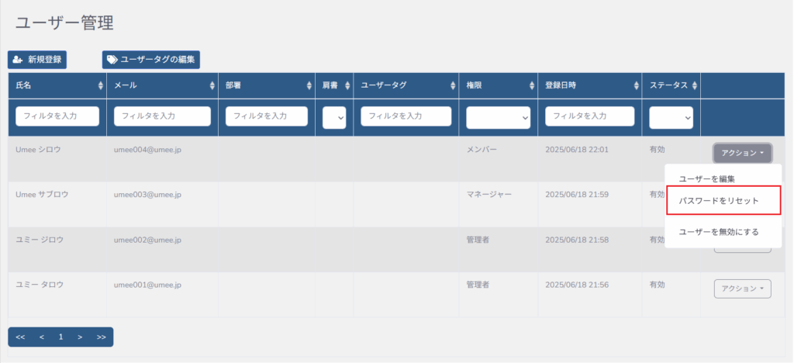Sort by ユーザータグ column sort icon

[x=453, y=85]
